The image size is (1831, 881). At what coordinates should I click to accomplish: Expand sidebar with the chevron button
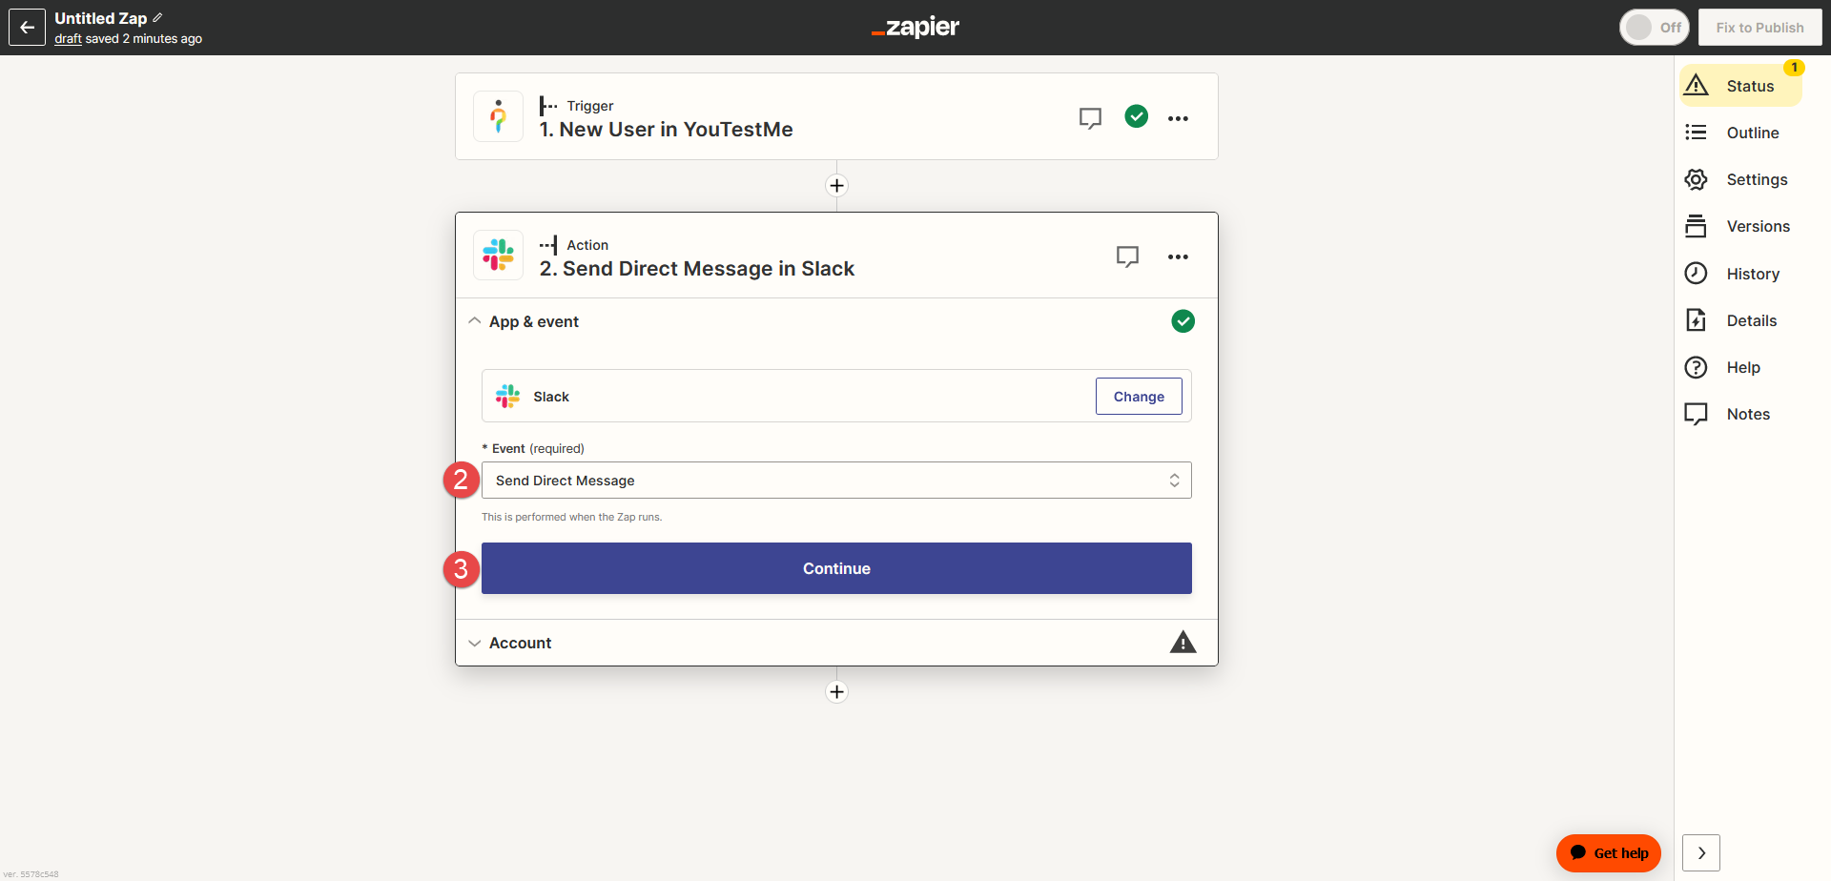(1701, 853)
